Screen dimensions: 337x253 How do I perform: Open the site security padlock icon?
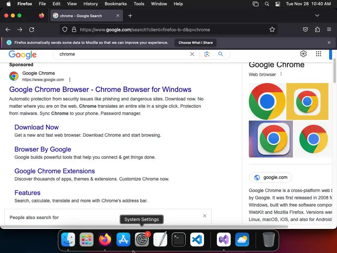[x=74, y=30]
